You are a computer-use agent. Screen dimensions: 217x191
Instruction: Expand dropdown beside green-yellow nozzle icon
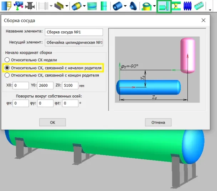(155, 6)
